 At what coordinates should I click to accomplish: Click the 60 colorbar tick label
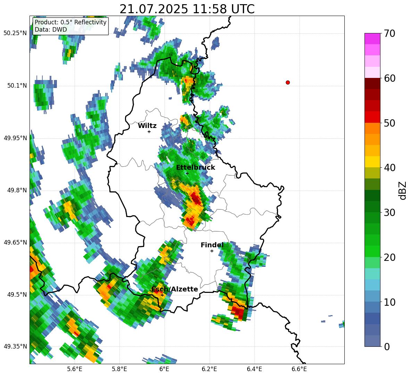click(x=389, y=78)
